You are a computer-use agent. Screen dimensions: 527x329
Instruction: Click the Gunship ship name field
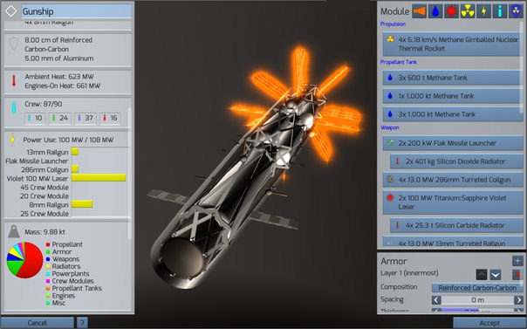(76, 11)
